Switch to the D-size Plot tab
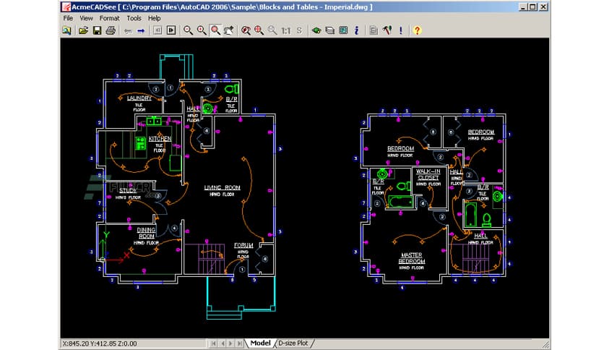The width and height of the screenshot is (604, 350). [293, 343]
